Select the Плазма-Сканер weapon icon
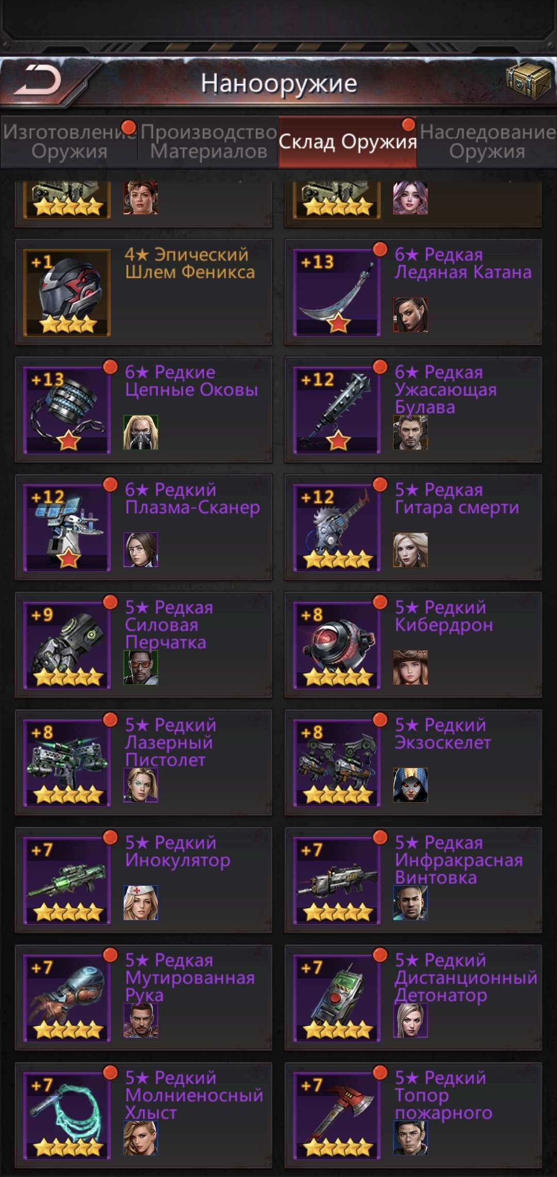Screen dimensions: 557x1177 (x=67, y=528)
